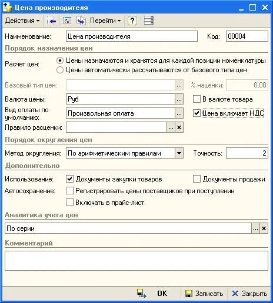The height and width of the screenshot is (303, 273).
Task: Clear the По серии analytics field with X
Action: coord(264,228)
